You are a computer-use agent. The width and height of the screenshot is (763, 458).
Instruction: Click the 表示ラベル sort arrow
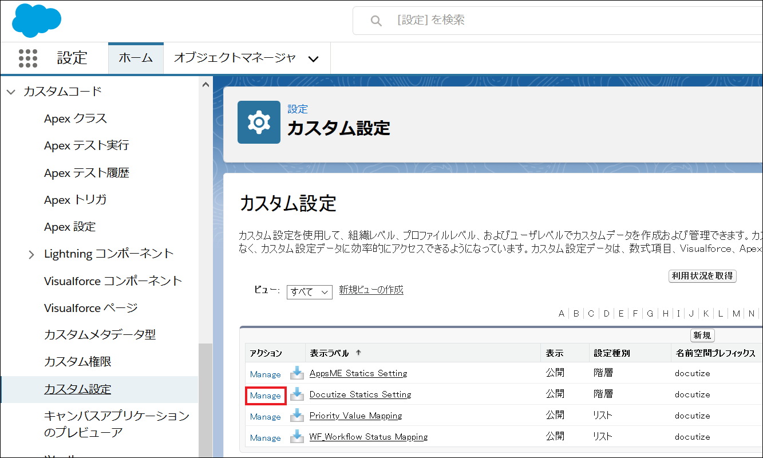coord(359,353)
